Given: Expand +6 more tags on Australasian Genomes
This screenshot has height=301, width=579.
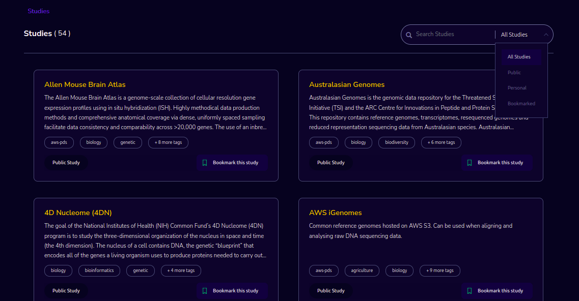Looking at the screenshot, I should [441, 142].
